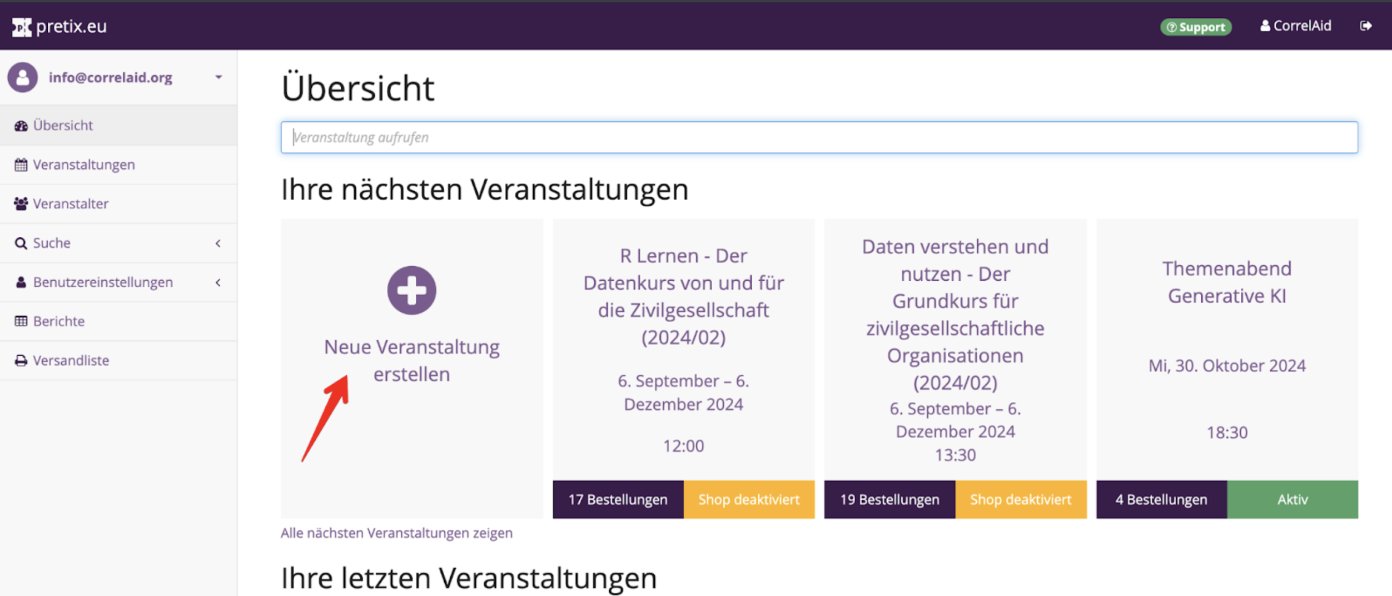
Task: Open the info@correlaid.org account dropdown arrow
Action: (218, 77)
